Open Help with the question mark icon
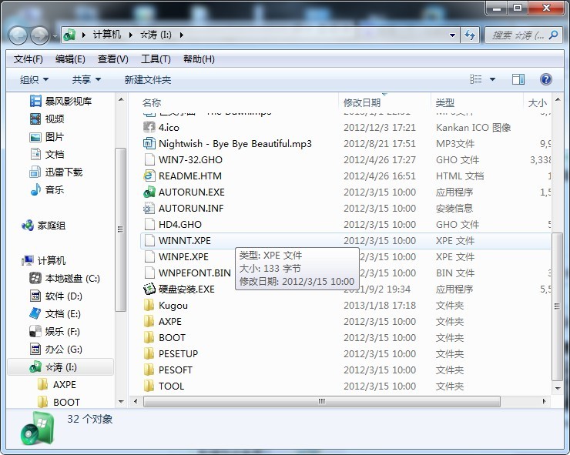This screenshot has width=570, height=455. tap(545, 79)
